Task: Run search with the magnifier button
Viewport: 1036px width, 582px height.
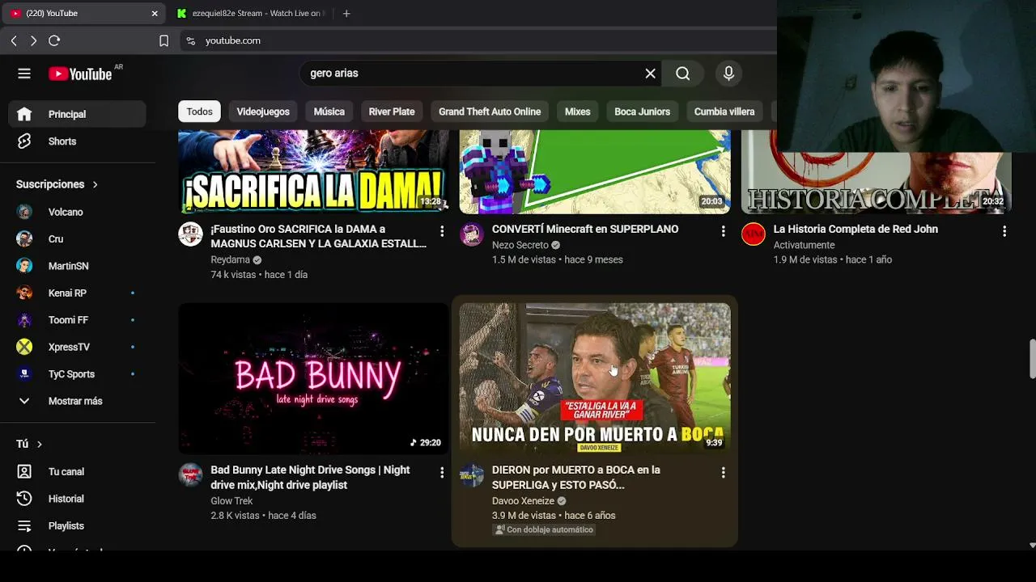Action: coord(683,74)
